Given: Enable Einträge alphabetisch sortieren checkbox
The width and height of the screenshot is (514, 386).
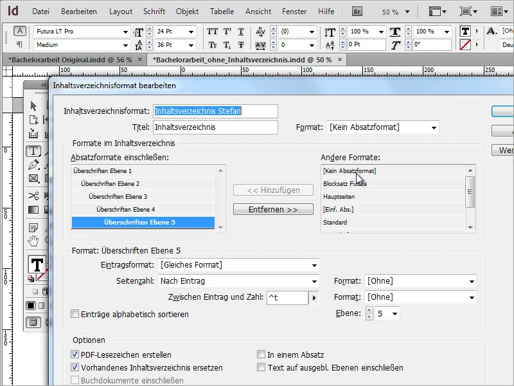Looking at the screenshot, I should click(x=75, y=314).
